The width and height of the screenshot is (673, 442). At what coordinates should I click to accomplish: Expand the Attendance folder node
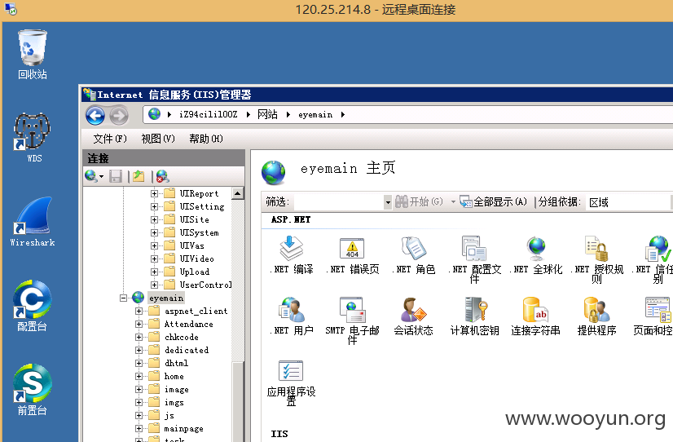point(139,324)
